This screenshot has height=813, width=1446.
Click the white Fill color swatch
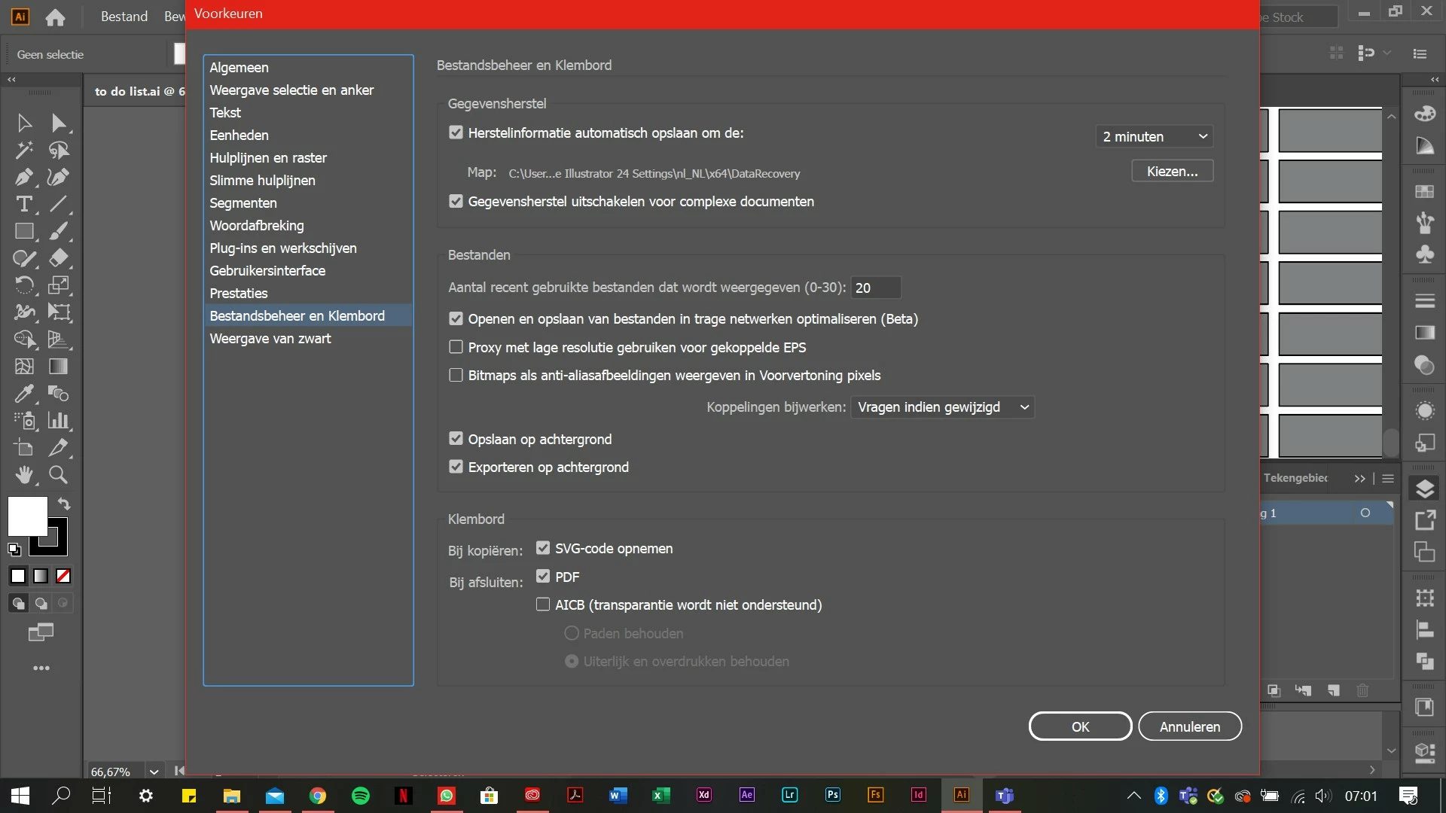(x=25, y=514)
